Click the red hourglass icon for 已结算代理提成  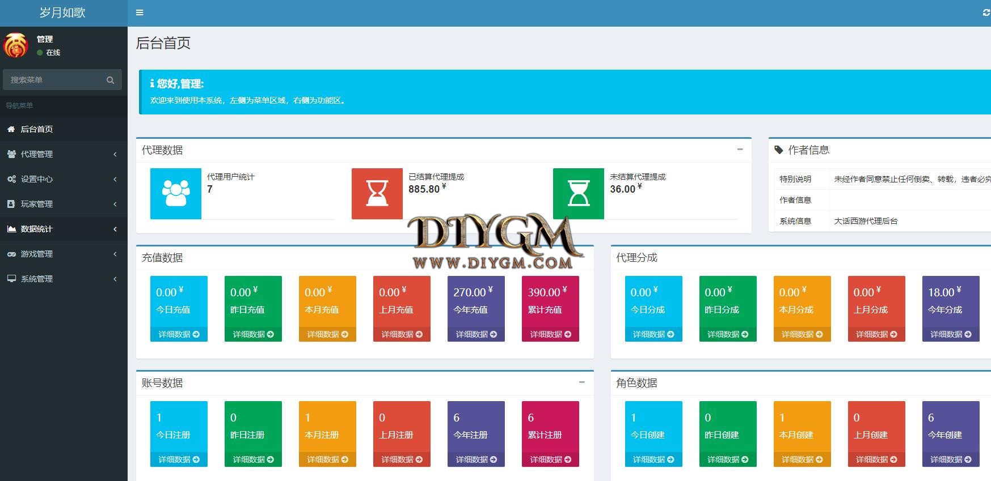377,193
